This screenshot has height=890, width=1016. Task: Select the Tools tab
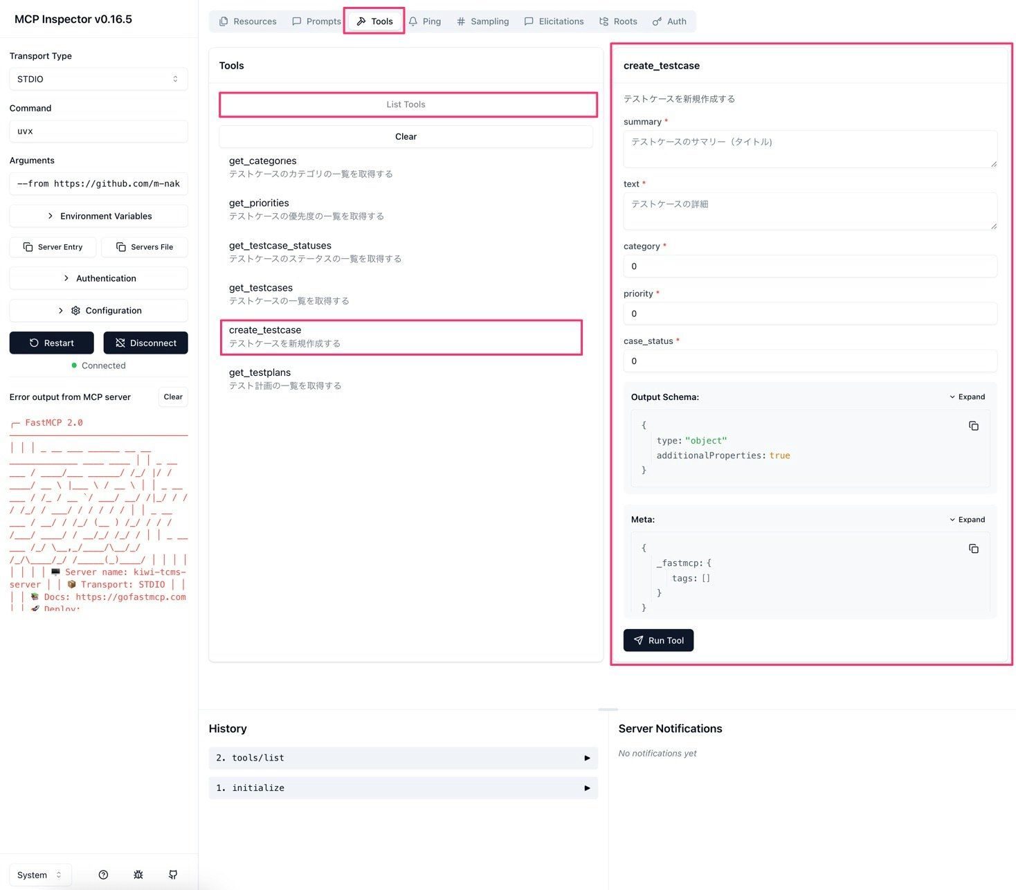(x=374, y=21)
